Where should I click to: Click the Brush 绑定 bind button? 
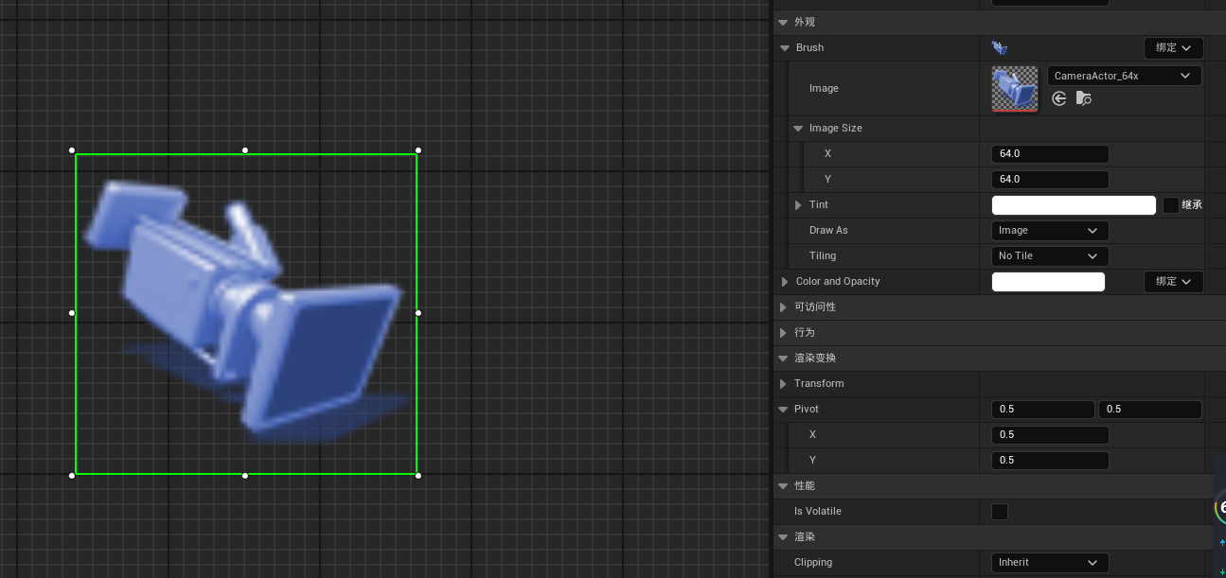pos(1173,47)
